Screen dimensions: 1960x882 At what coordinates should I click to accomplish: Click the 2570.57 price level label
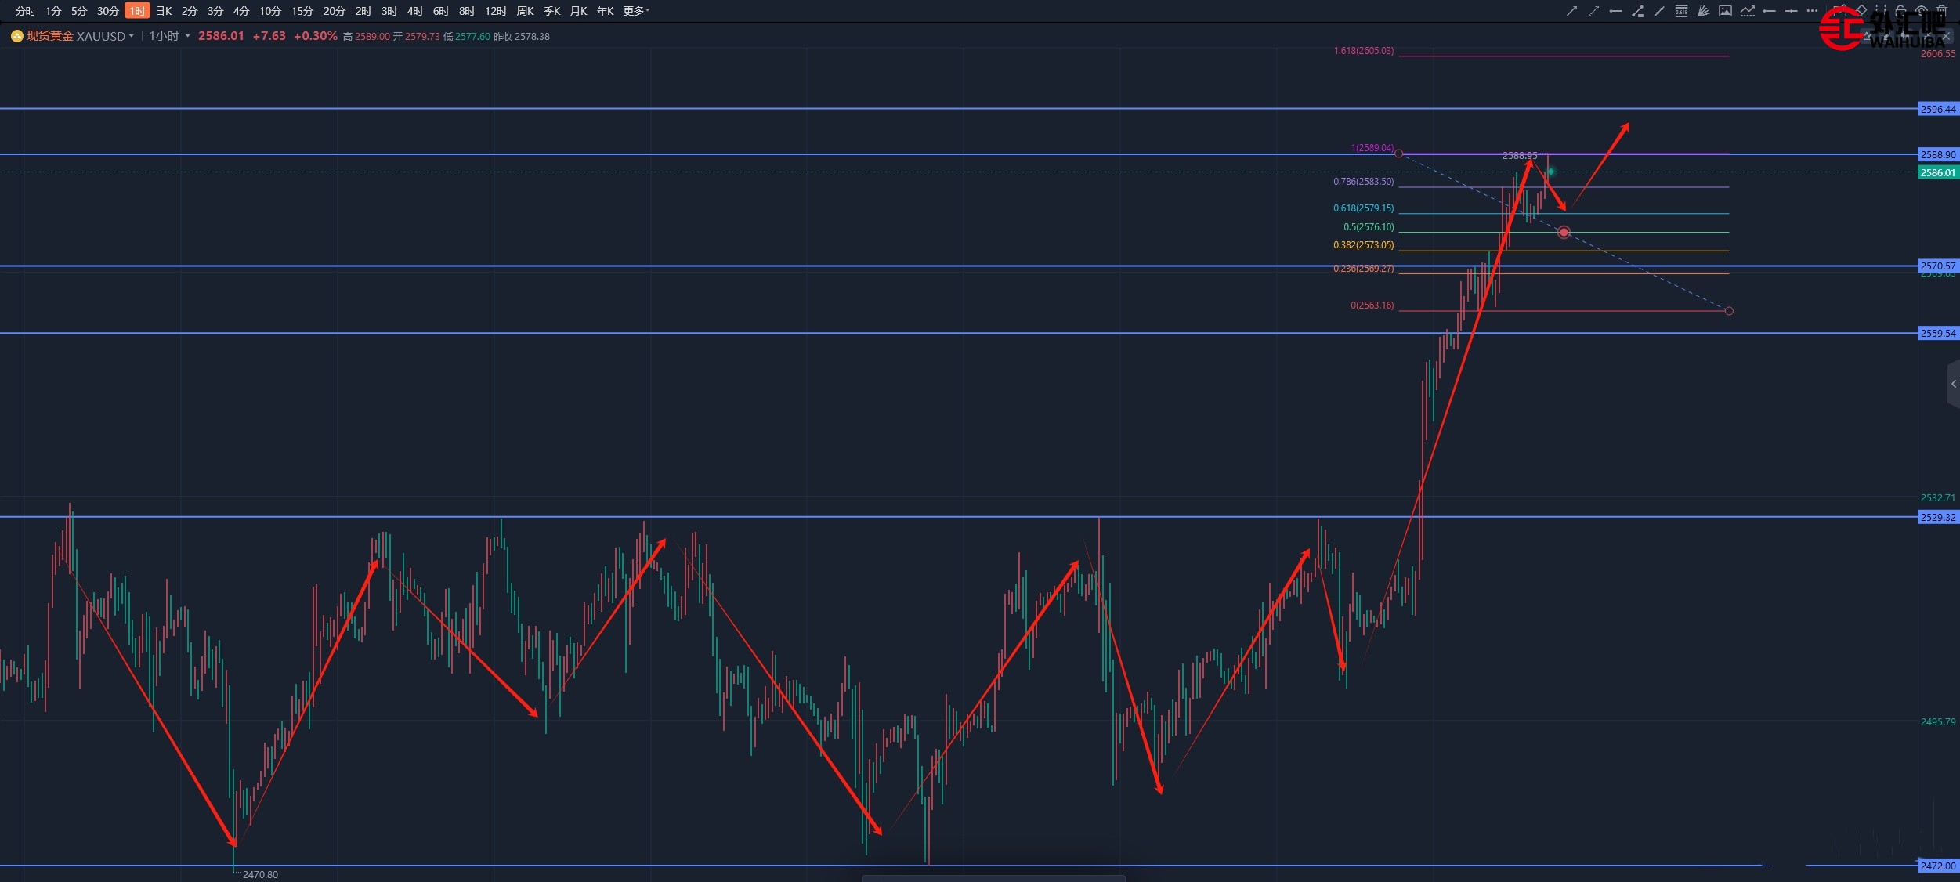[1938, 266]
